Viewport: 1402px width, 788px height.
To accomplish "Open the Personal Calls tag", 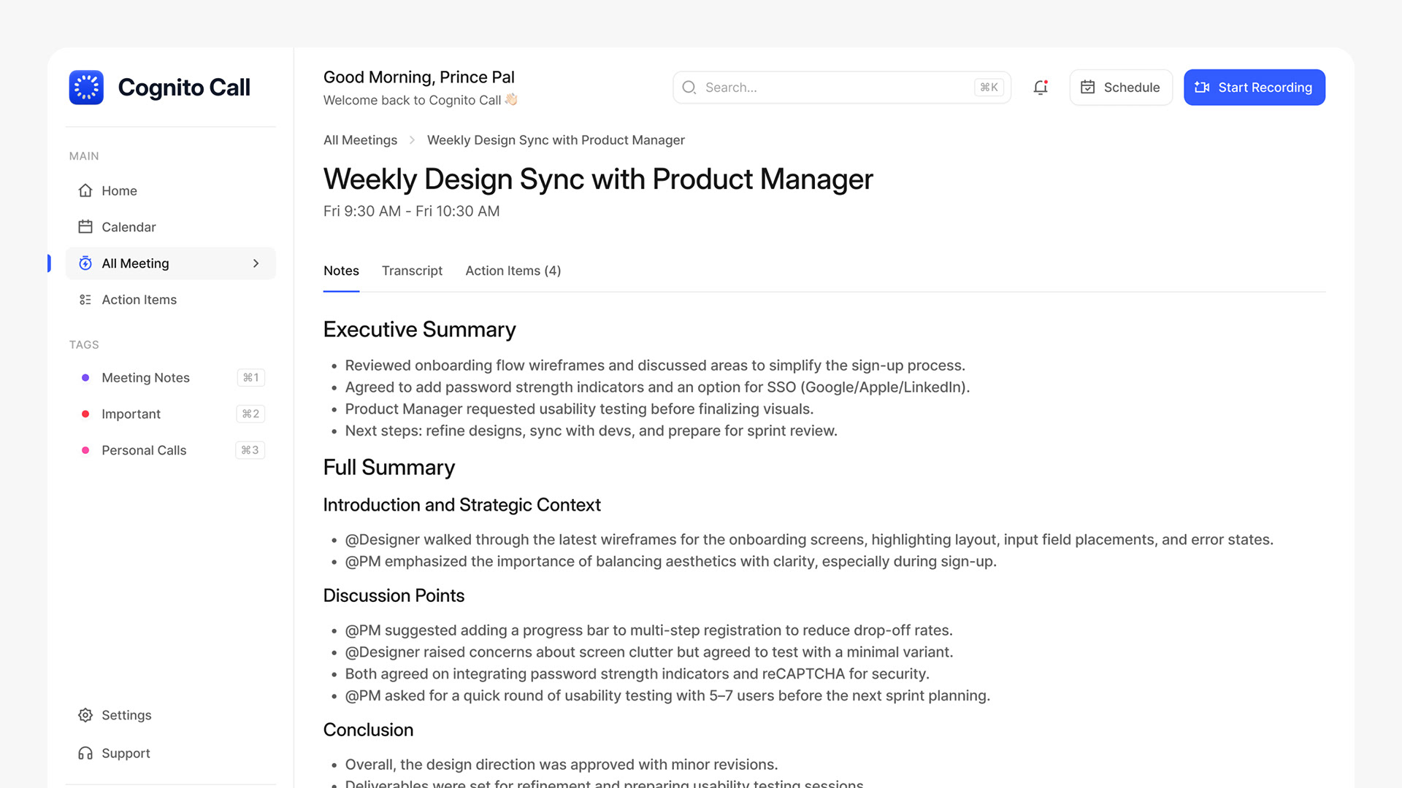I will [144, 450].
